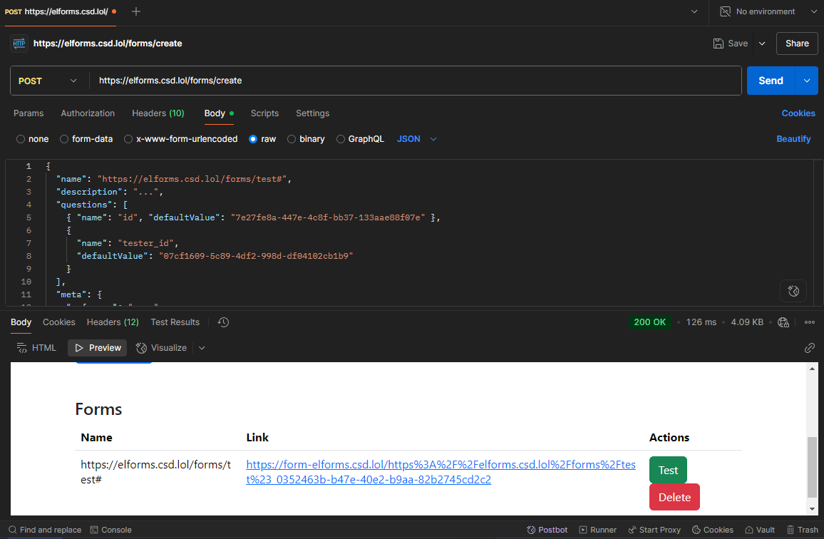Copy response link using chain icon
Viewport: 824px width, 539px height.
pyautogui.click(x=809, y=348)
